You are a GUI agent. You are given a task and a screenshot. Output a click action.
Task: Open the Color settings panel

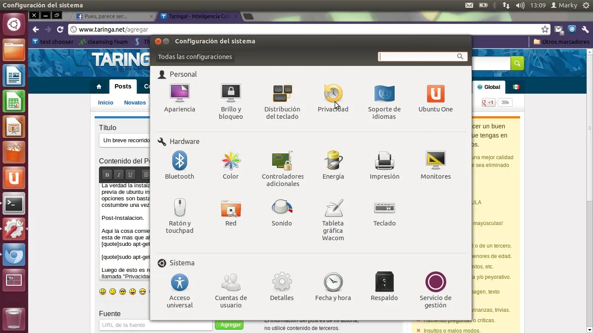[231, 164]
